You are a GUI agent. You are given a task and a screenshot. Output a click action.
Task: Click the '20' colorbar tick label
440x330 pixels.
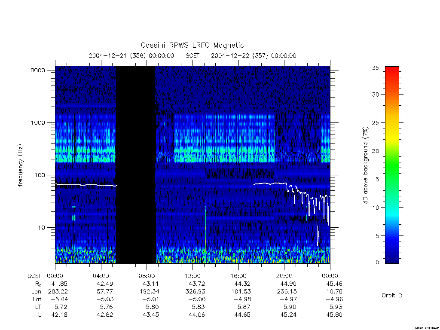point(376,151)
